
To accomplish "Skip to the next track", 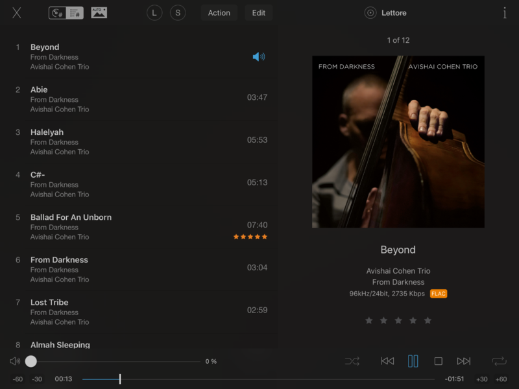I will tap(464, 361).
